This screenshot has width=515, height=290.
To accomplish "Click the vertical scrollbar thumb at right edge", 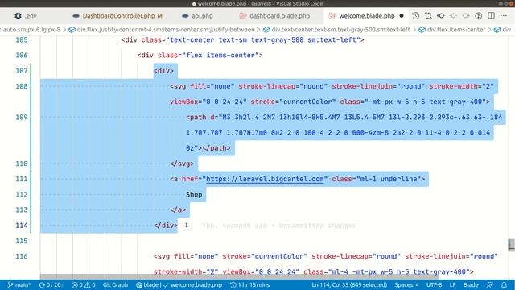I will click(512, 245).
